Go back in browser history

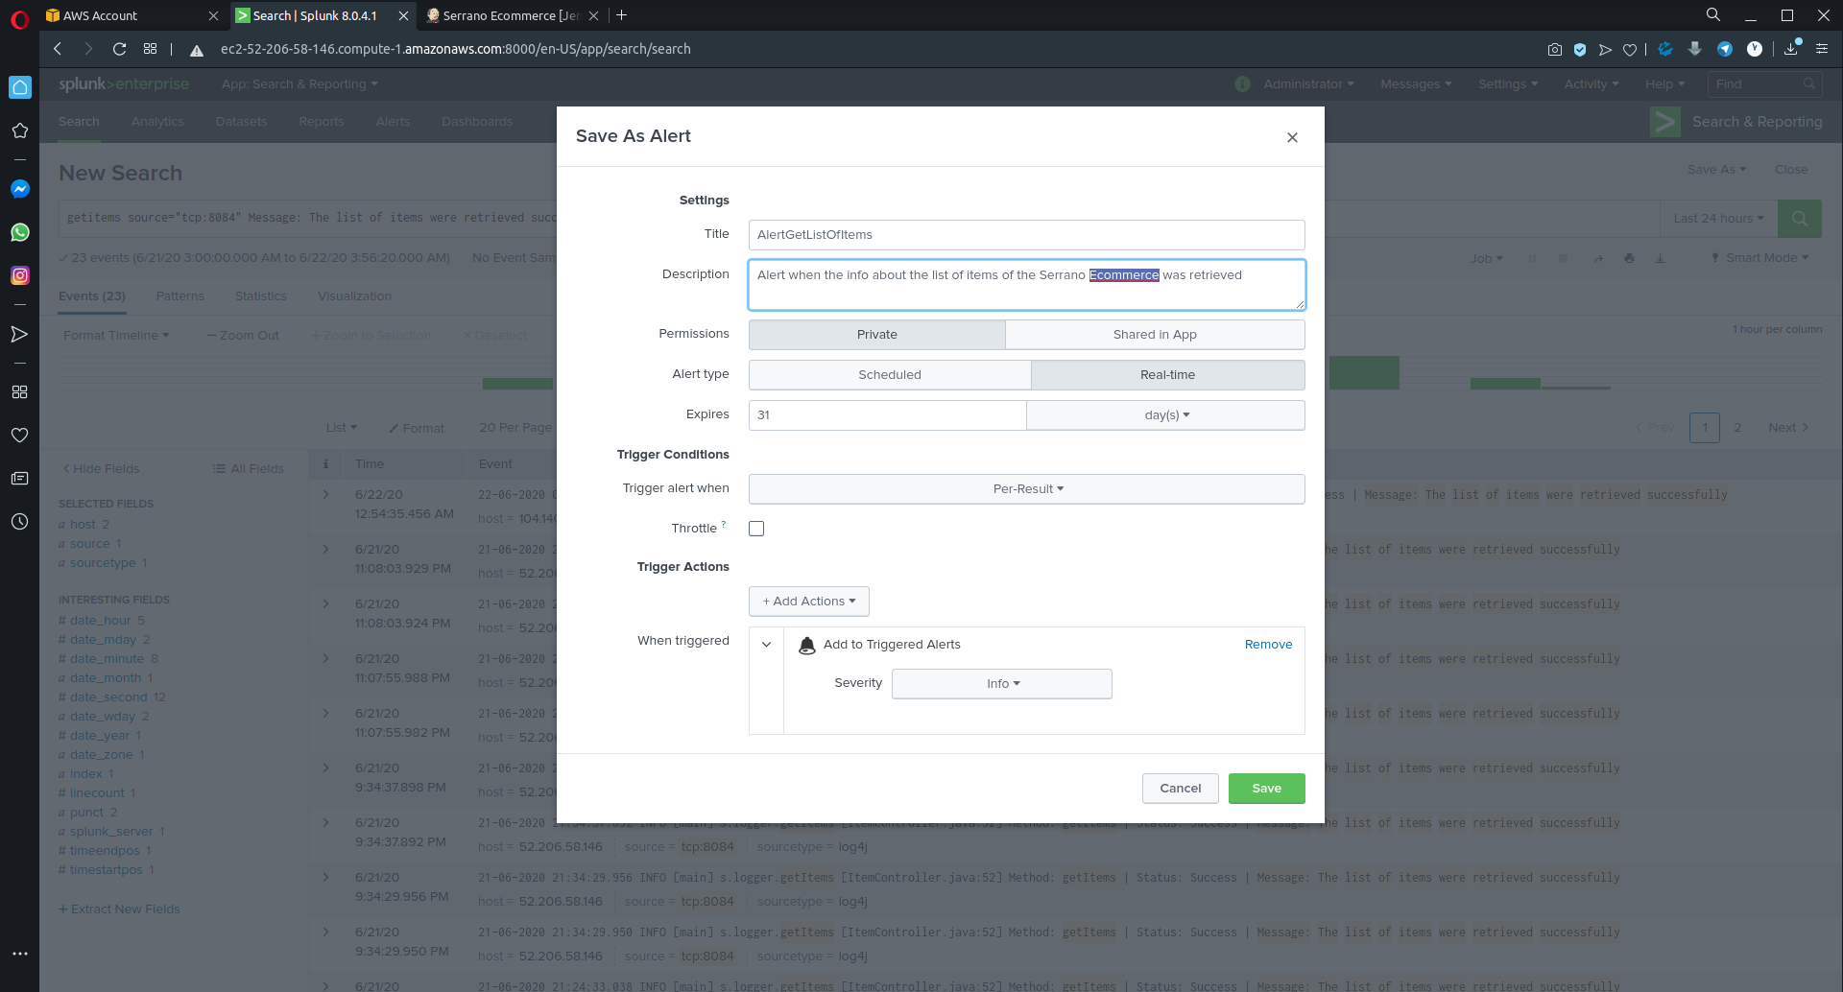pyautogui.click(x=58, y=49)
